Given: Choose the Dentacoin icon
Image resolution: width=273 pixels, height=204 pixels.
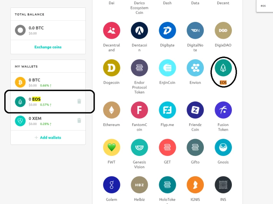Looking at the screenshot, I should point(139,30).
